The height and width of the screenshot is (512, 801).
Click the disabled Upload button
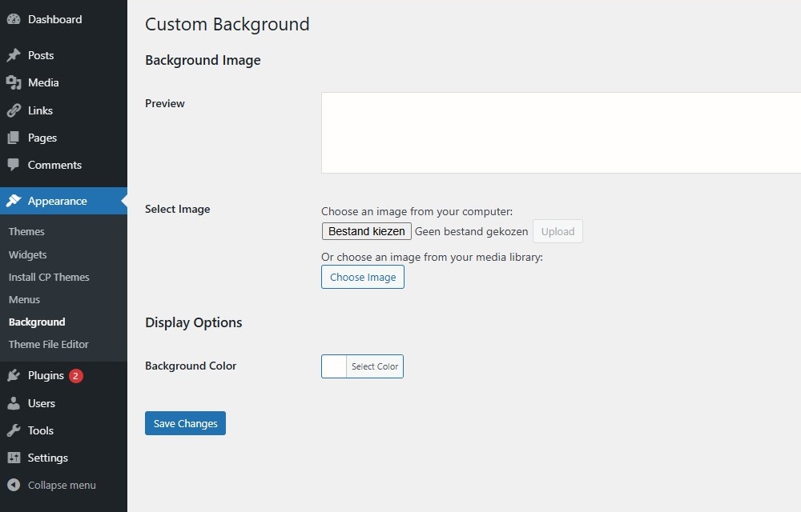coord(557,231)
